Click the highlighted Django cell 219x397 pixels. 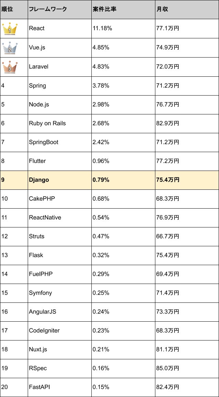pos(39,180)
